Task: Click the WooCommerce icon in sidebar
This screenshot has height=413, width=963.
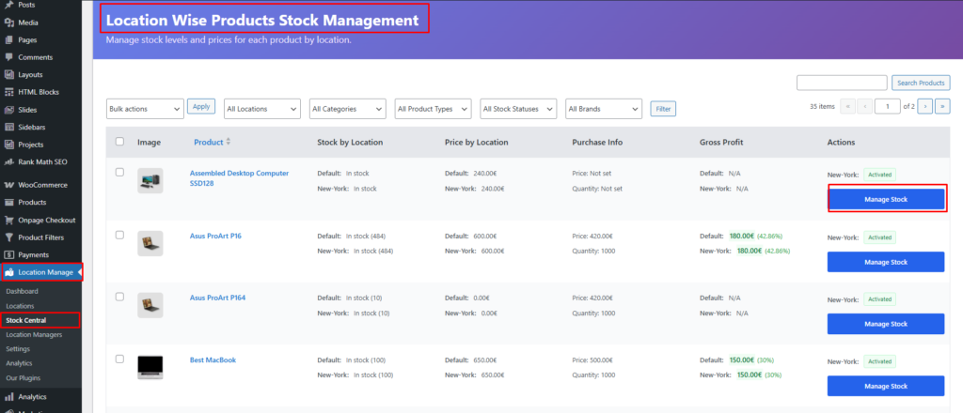Action: tap(8, 185)
